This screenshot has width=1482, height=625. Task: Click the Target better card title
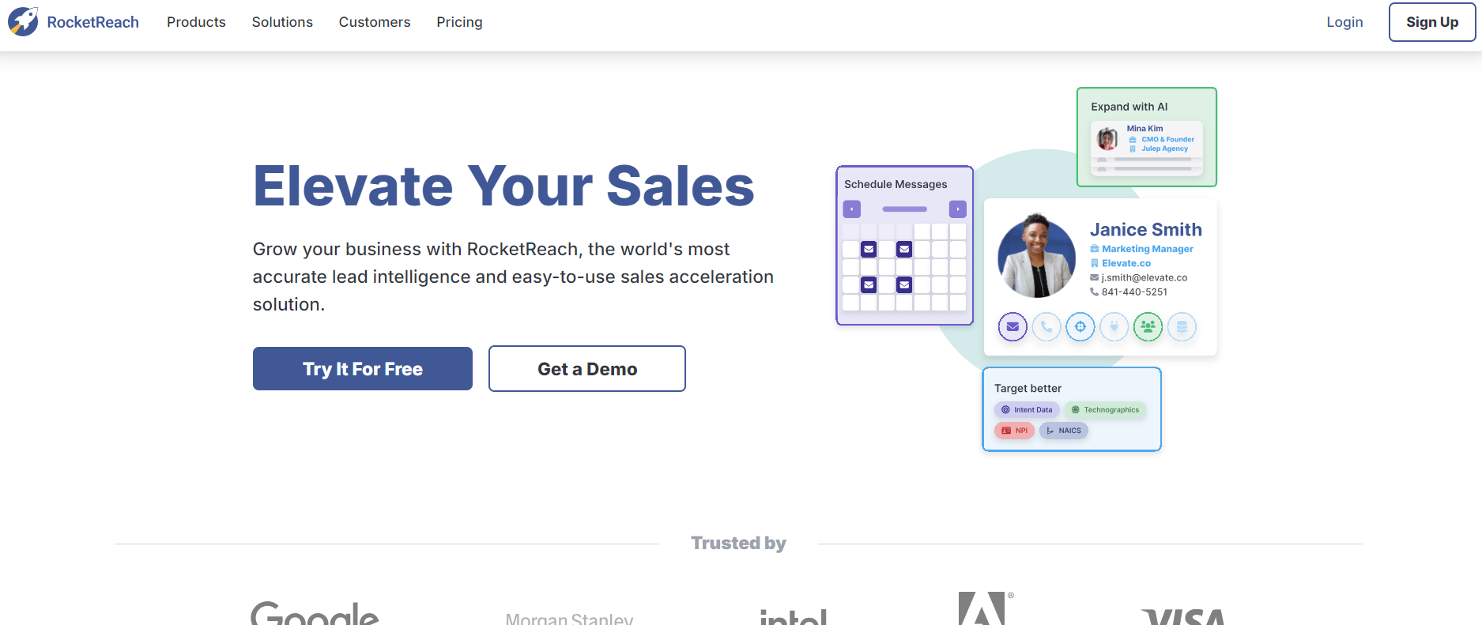[1028, 388]
